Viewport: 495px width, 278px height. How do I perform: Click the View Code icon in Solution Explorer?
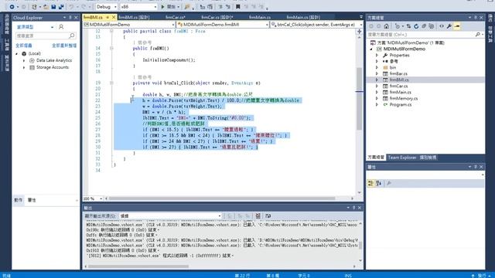(x=442, y=26)
